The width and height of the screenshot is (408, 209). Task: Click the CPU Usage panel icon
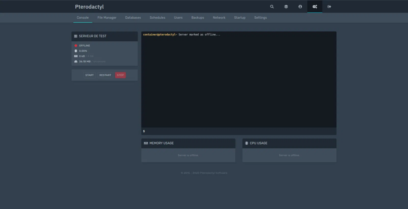click(247, 143)
